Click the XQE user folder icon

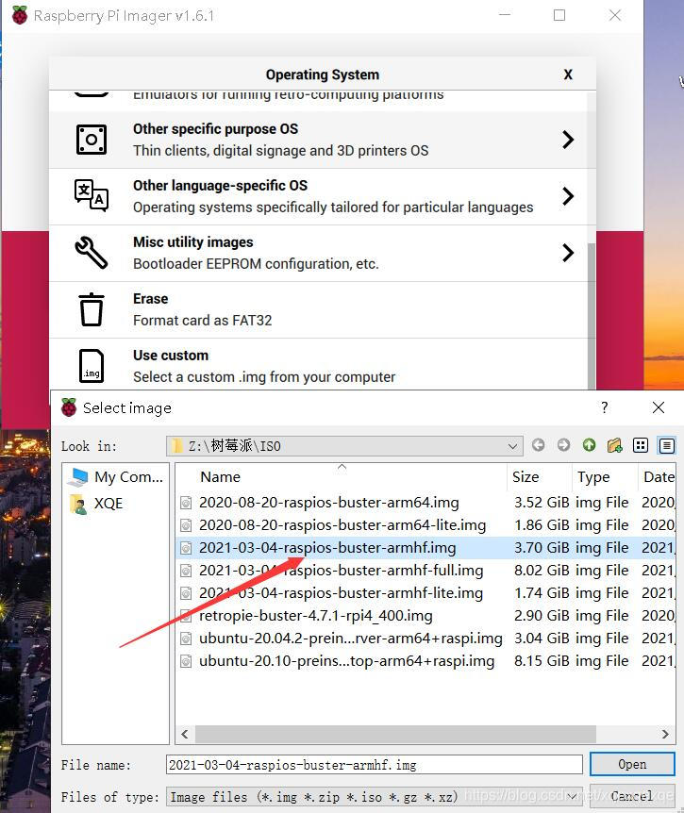[77, 504]
